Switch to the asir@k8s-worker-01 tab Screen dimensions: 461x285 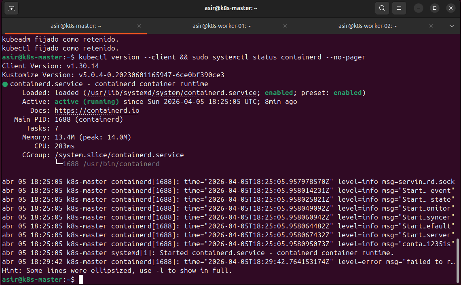coord(222,26)
